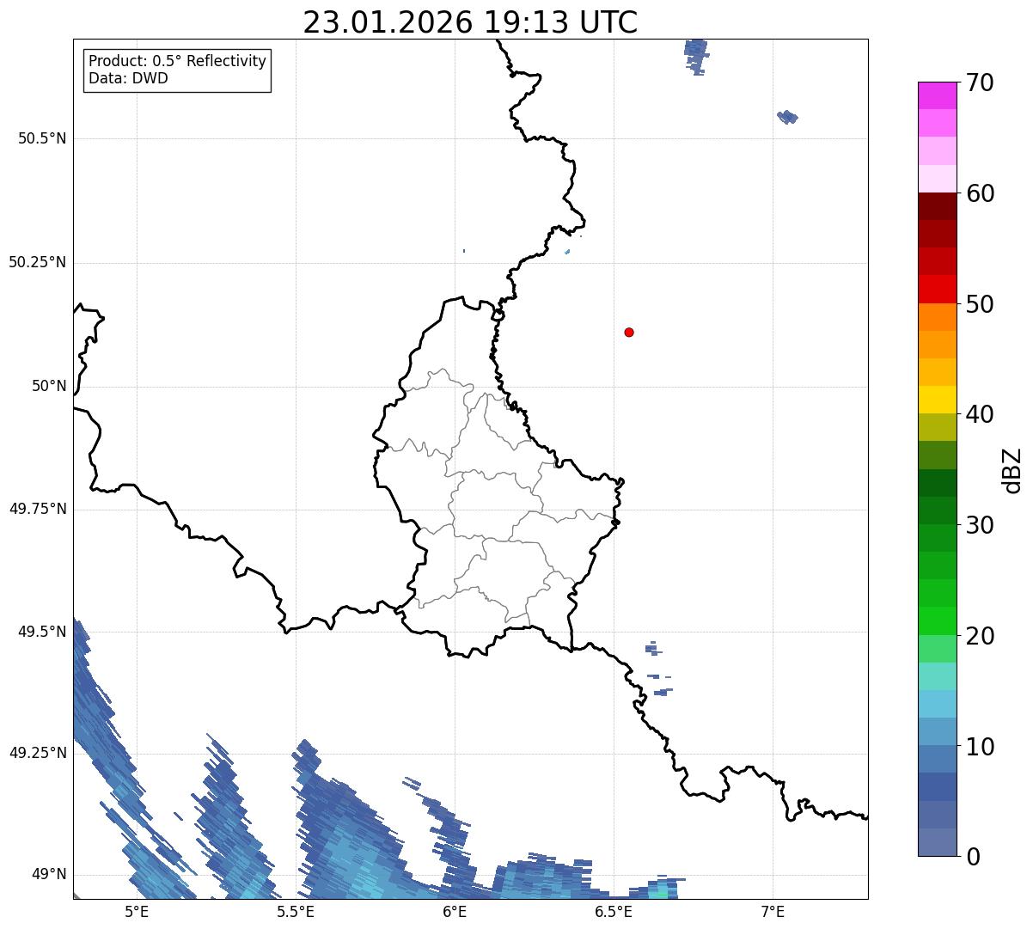
Task: Click the longitude label '5°E'
Action: (137, 912)
